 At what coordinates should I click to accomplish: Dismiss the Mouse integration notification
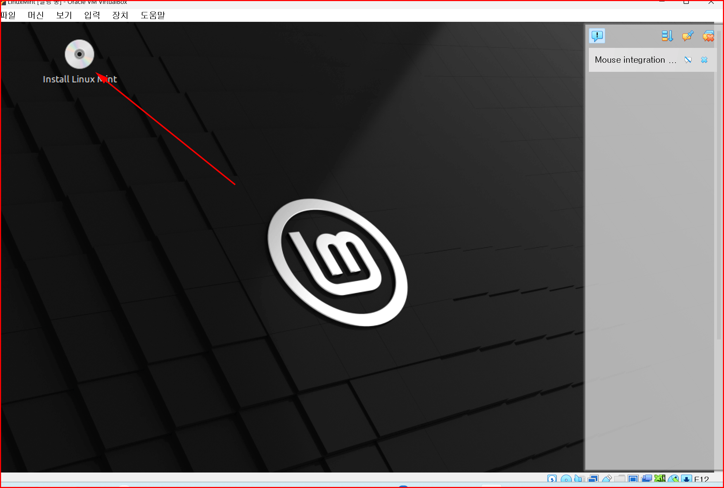704,60
